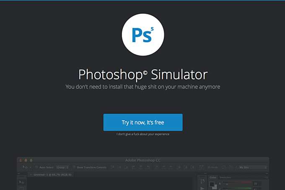285x190 pixels.
Task: Click Distribute left edges icon
Action: (179, 167)
